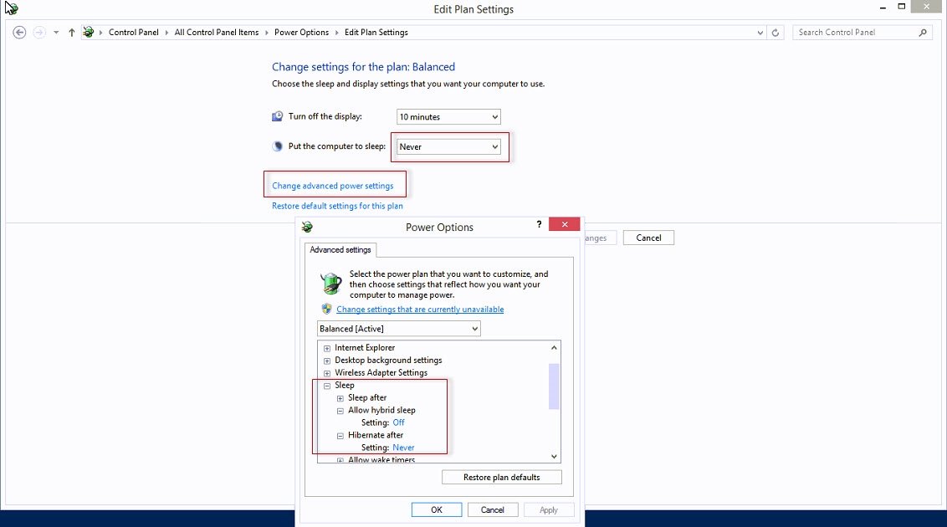947x527 pixels.
Task: Click the settings list scrollbar thumb
Action: pyautogui.click(x=554, y=386)
